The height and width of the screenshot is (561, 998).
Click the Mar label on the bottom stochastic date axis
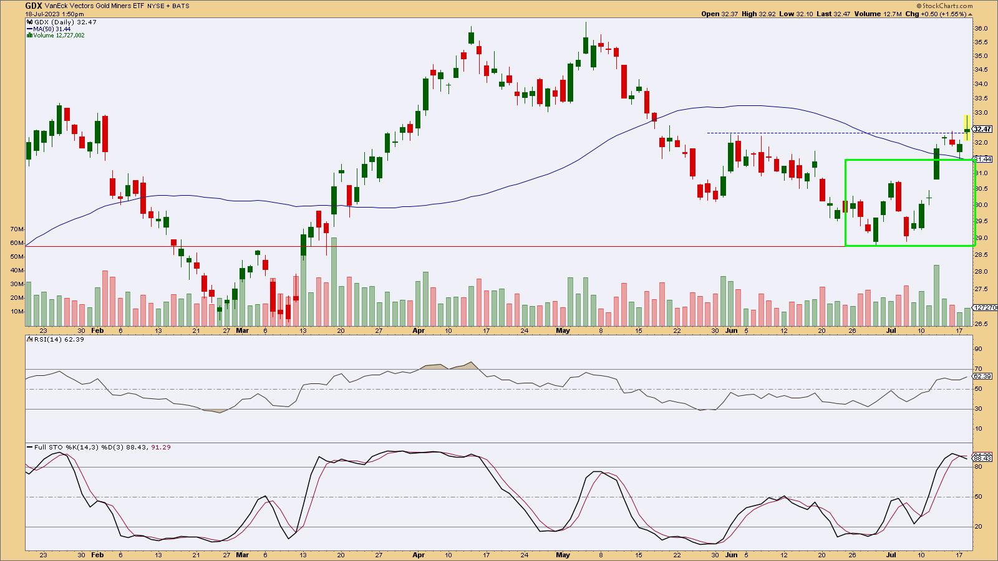coord(243,555)
